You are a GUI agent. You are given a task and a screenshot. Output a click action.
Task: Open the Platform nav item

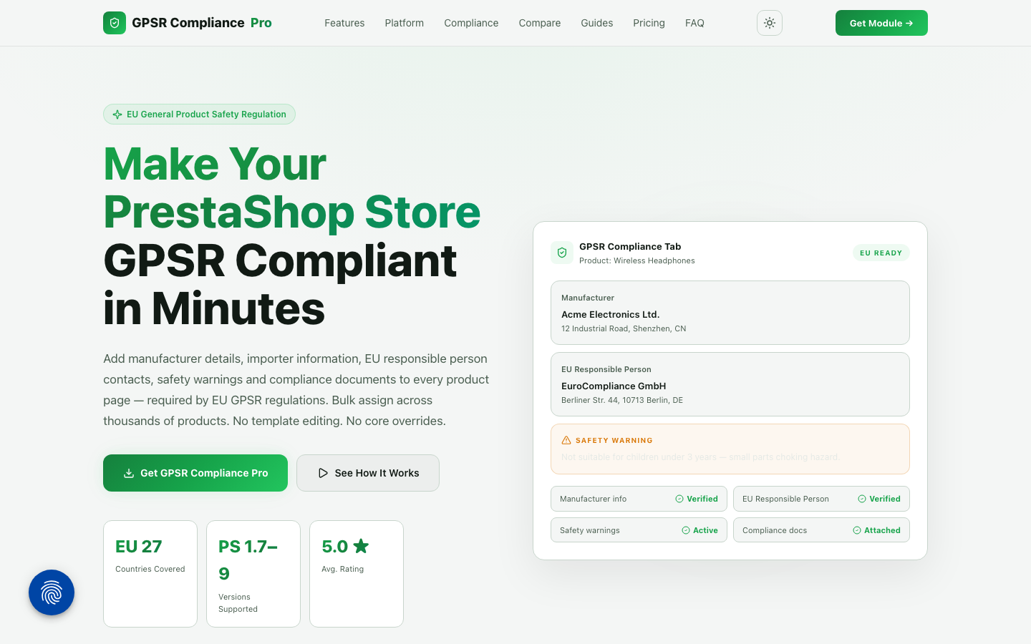coord(405,23)
